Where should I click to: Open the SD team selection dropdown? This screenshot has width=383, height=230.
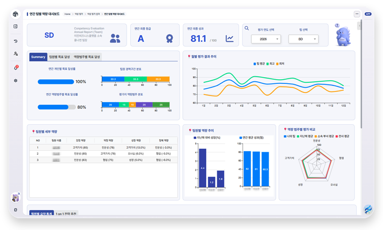click(303, 39)
